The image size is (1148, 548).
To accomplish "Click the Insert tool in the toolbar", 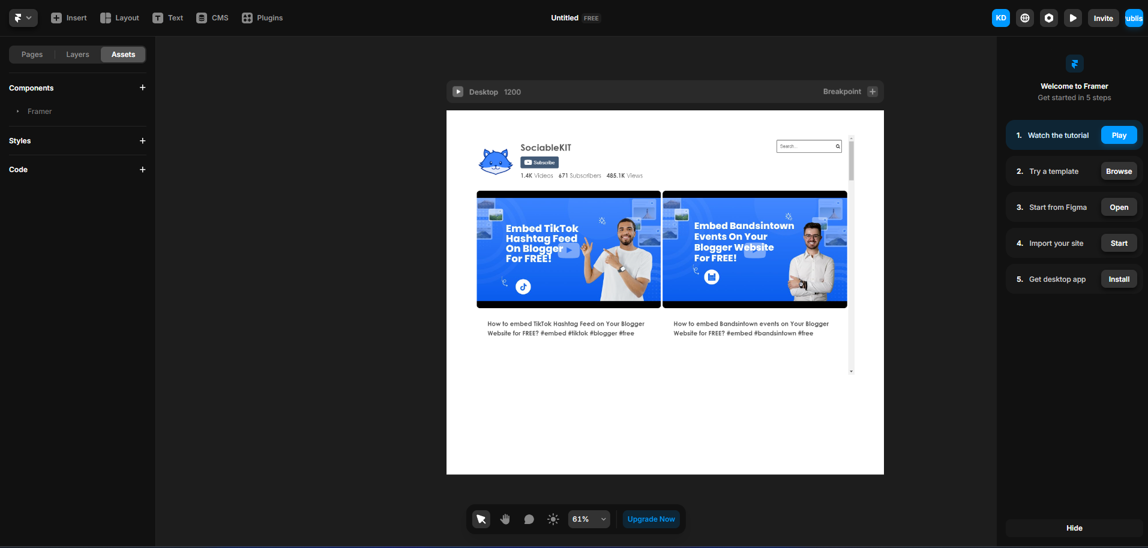I will 69,18.
